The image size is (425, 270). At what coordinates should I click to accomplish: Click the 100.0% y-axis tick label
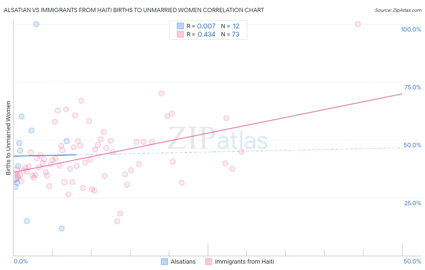(x=411, y=29)
